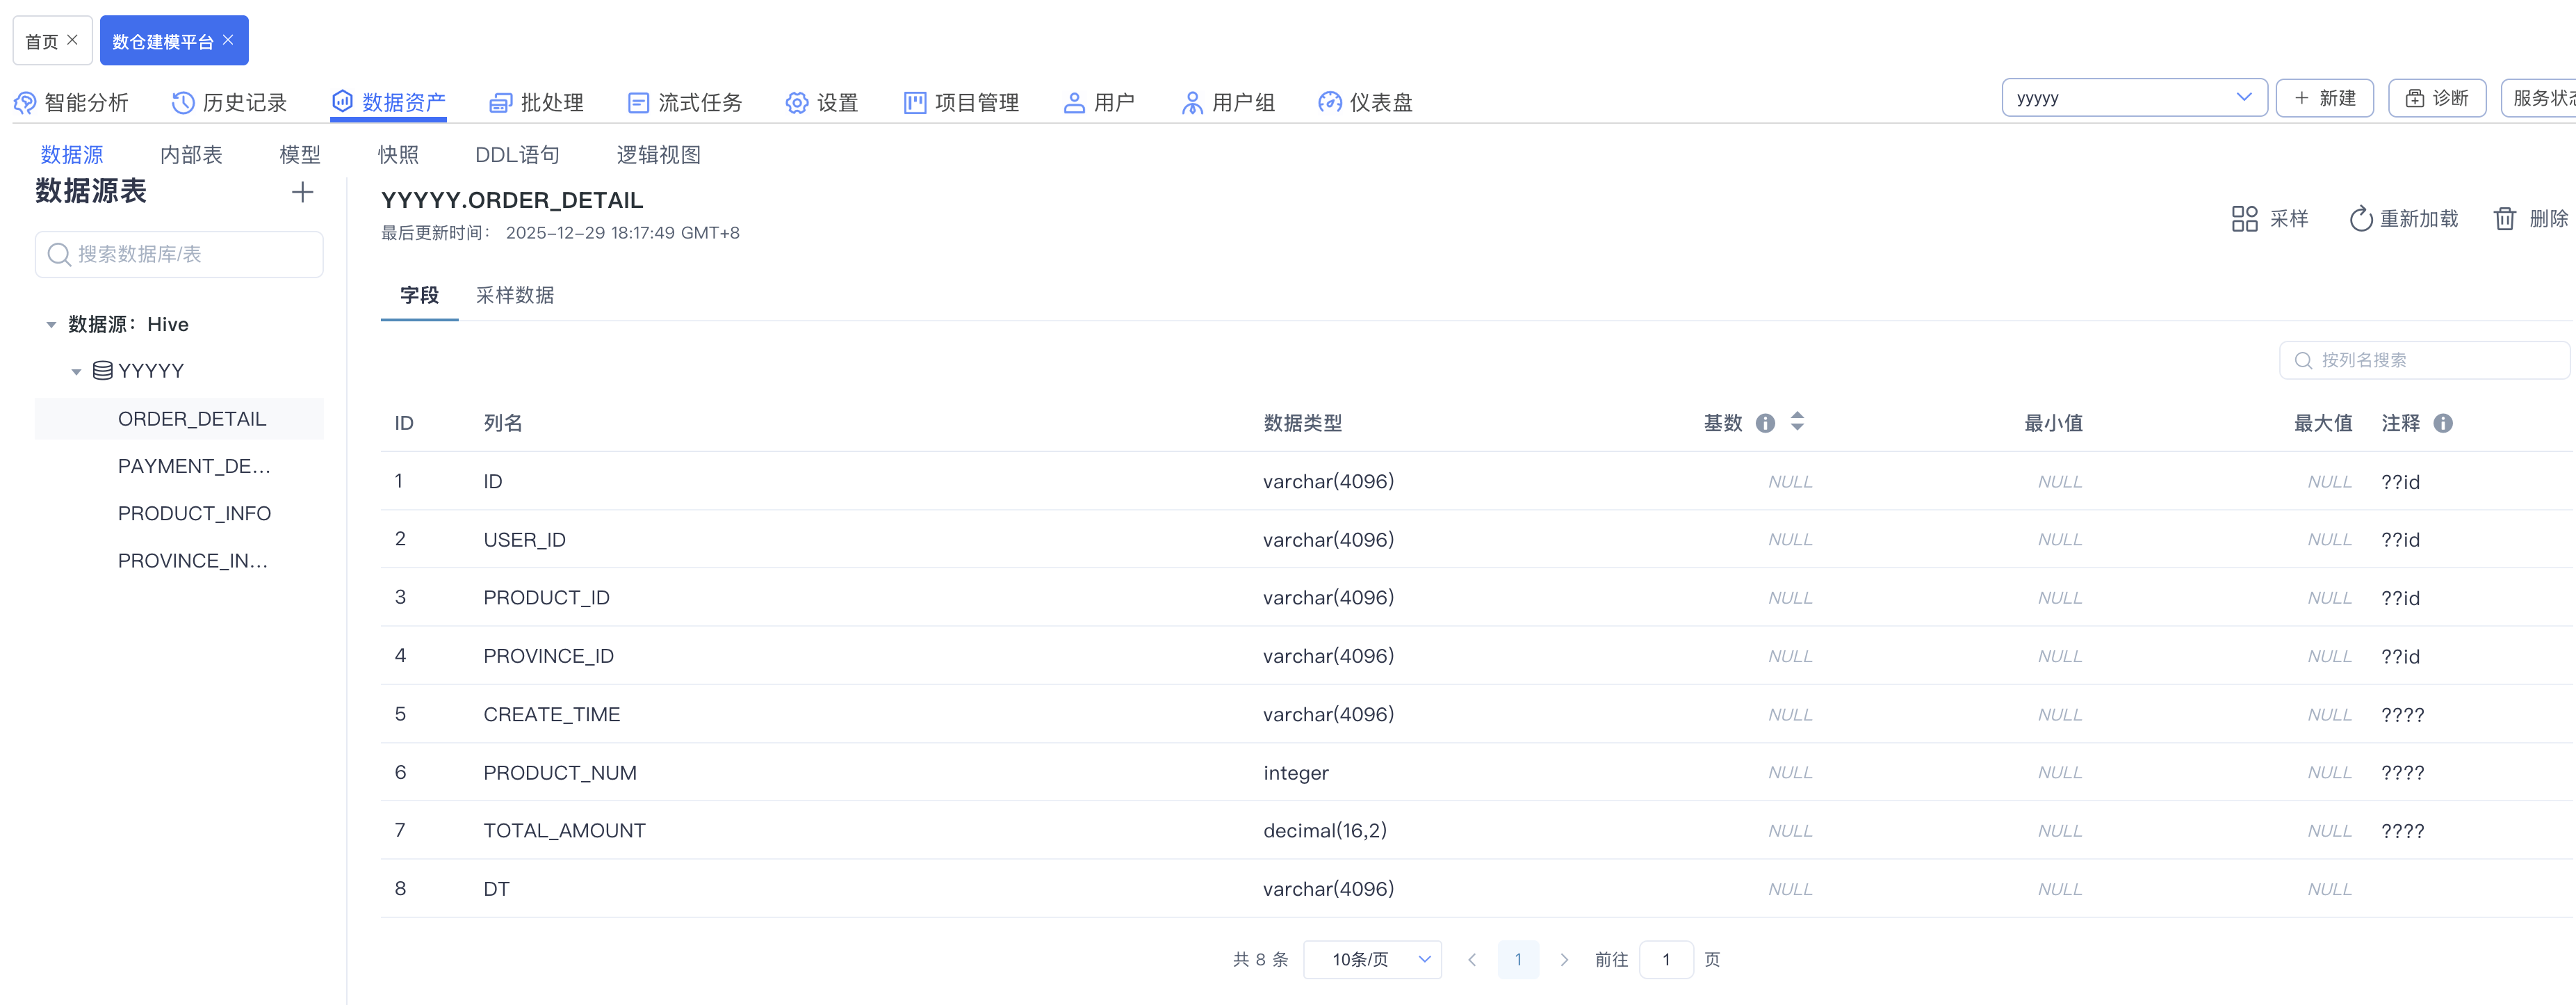Click the 新建 button
2576x1005 pixels.
pos(2324,98)
